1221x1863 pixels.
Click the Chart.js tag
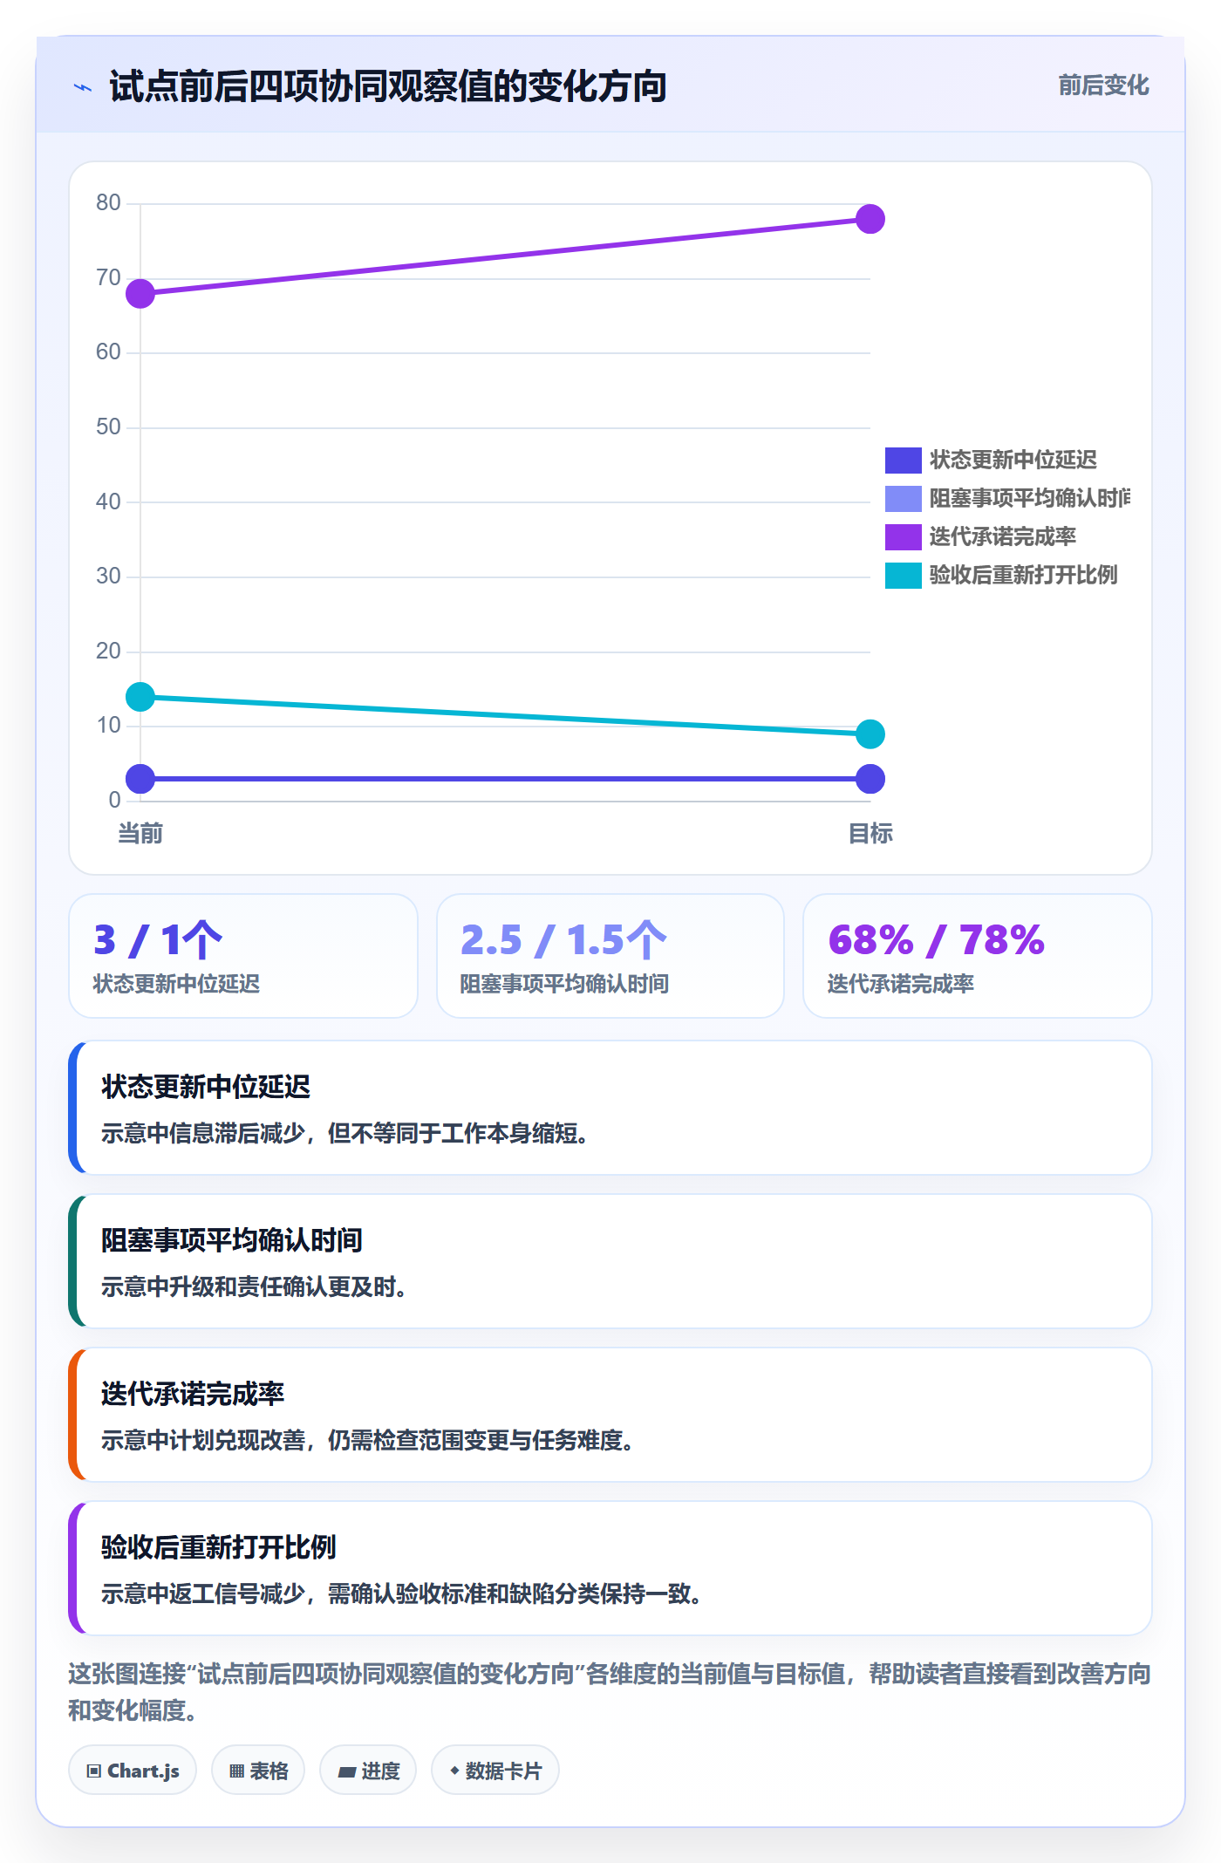[133, 1771]
